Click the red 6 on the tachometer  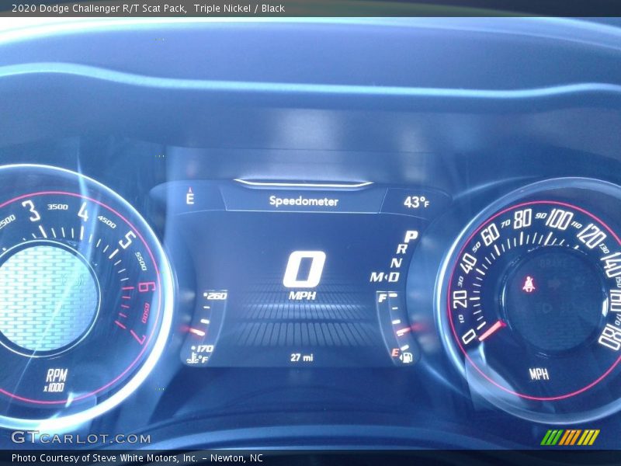pyautogui.click(x=147, y=287)
